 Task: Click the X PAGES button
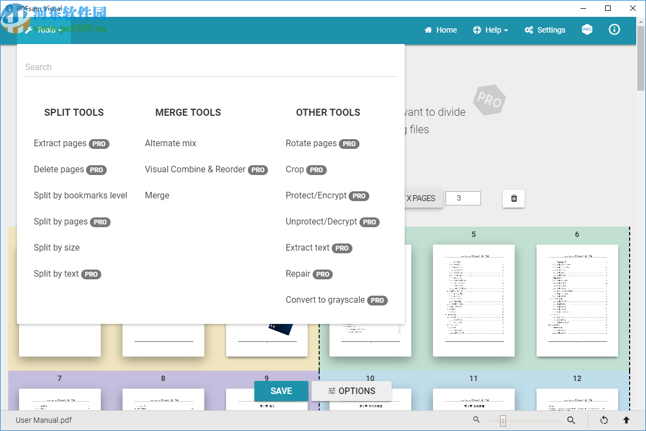coord(424,198)
